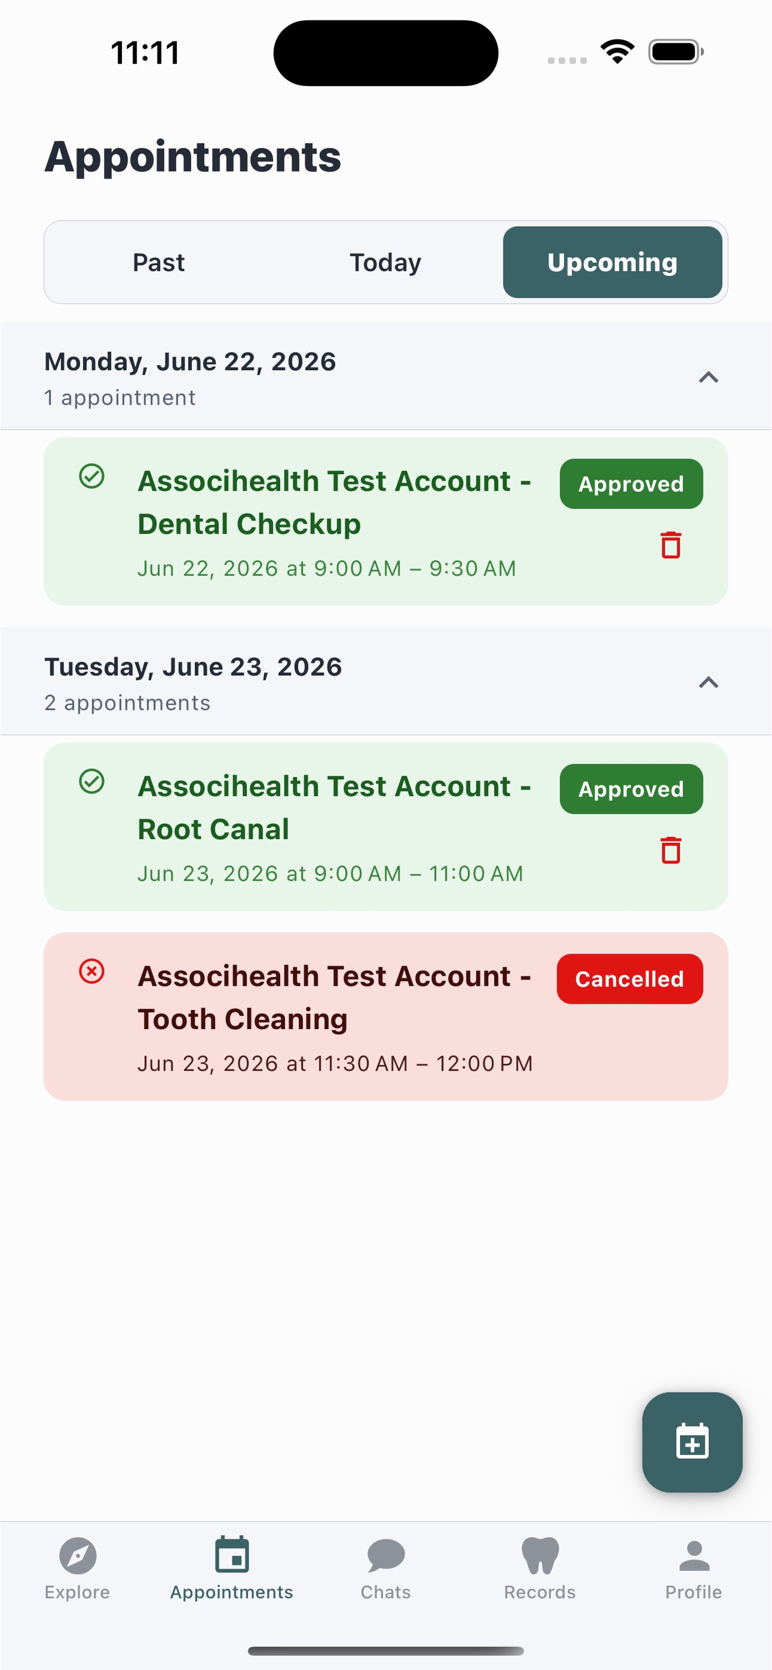Collapse the Monday, June 22 section
This screenshot has height=1670, width=772.
pos(708,378)
